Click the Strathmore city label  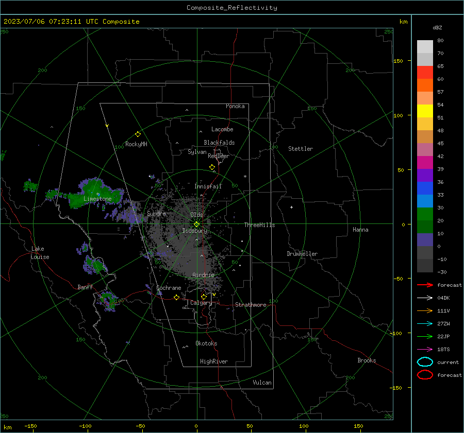click(251, 305)
